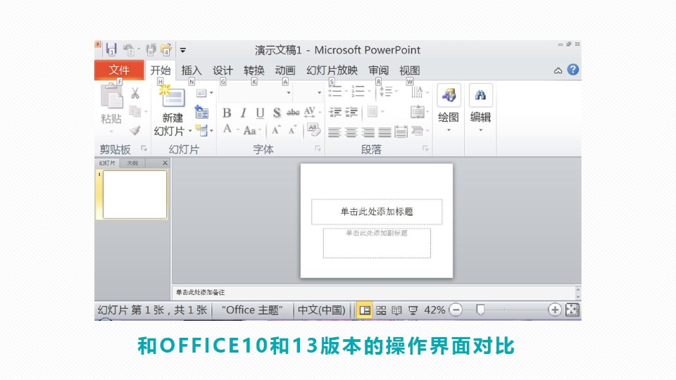This screenshot has height=380, width=676.
Task: Click the Reset slide icon
Action: pyautogui.click(x=201, y=112)
